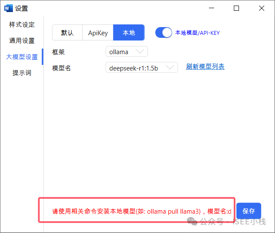Switch to the ApiKey tab
This screenshot has width=275, height=233.
point(98,33)
